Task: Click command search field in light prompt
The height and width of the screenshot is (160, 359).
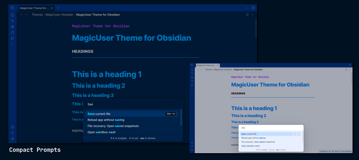Action: (x=271, y=128)
